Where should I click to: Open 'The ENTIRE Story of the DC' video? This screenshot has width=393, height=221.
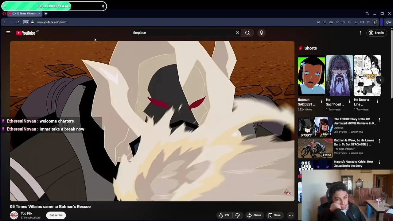[x=355, y=121]
